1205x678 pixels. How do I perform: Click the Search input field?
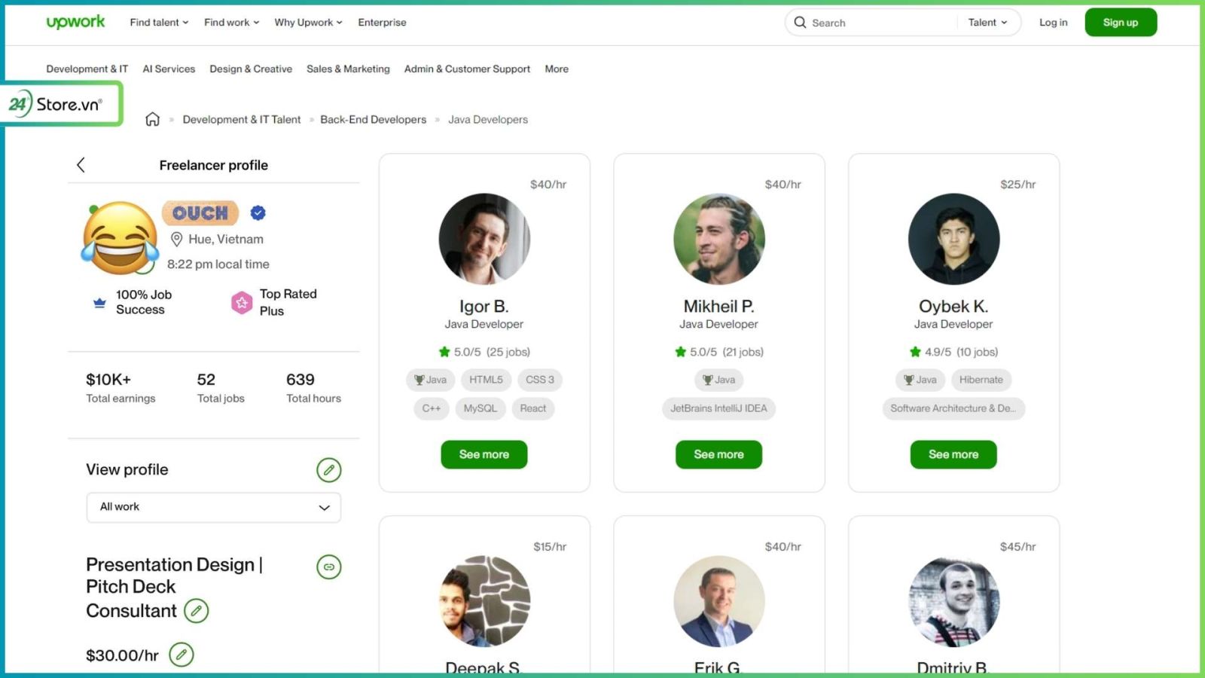pyautogui.click(x=881, y=23)
